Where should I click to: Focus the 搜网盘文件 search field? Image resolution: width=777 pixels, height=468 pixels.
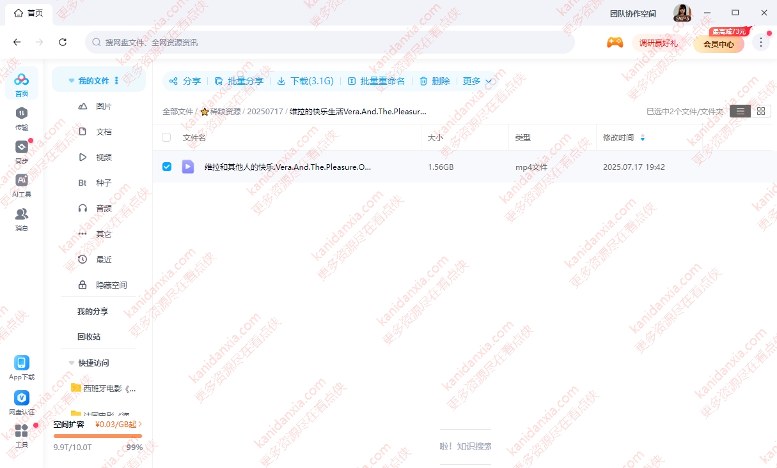point(330,42)
